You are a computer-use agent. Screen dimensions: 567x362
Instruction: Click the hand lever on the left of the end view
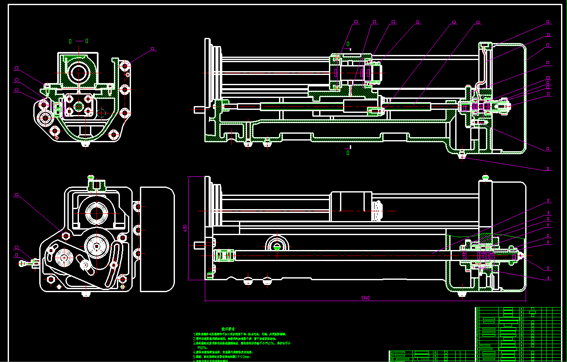coord(29,264)
